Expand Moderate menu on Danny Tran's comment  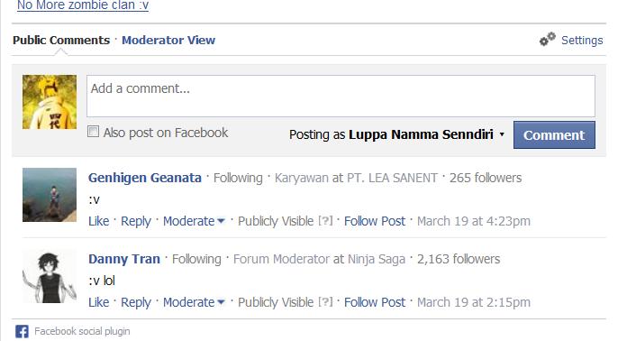point(194,302)
